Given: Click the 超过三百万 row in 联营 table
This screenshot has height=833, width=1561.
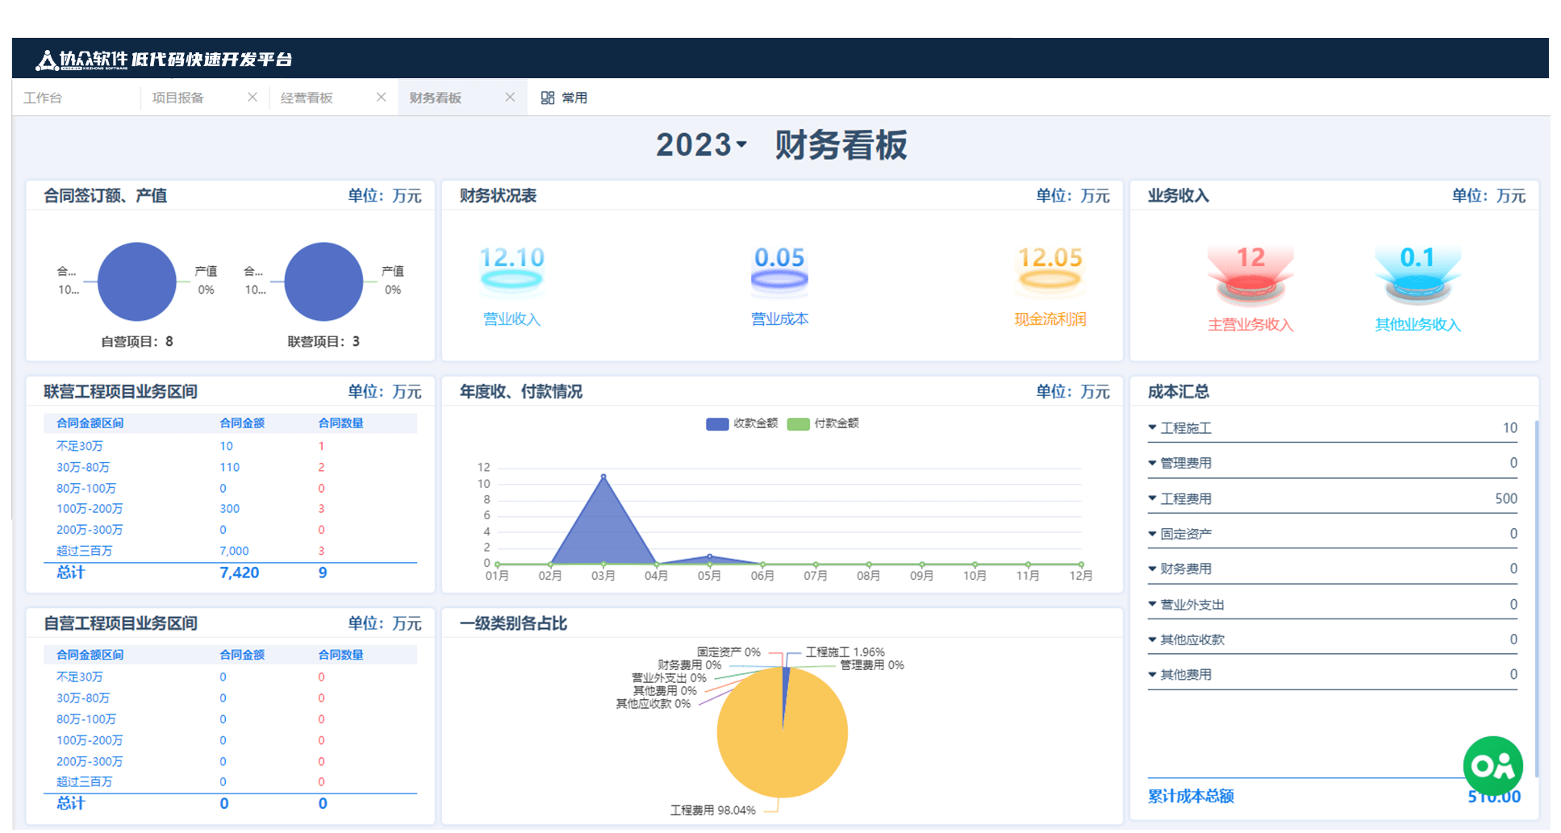Looking at the screenshot, I should click(x=85, y=551).
